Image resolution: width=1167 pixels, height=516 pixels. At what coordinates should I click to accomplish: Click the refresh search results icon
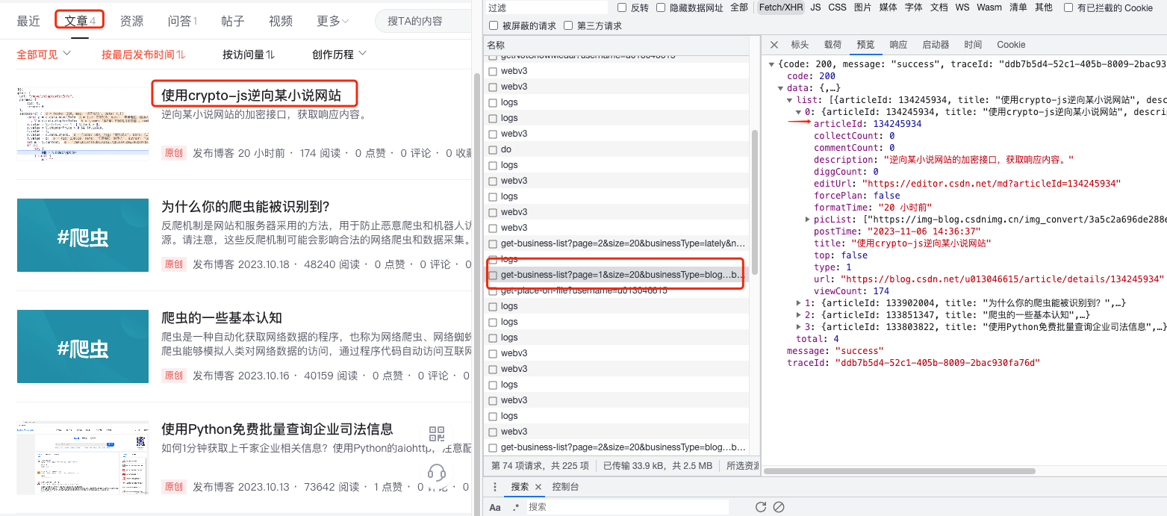click(761, 507)
